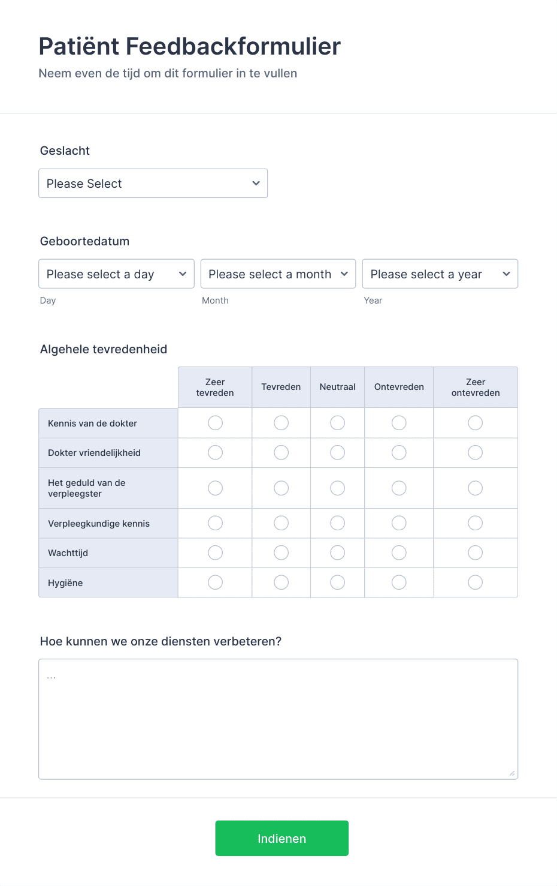The height and width of the screenshot is (886, 557).
Task: Click the Zeer tevreden column header
Action: coord(215,387)
